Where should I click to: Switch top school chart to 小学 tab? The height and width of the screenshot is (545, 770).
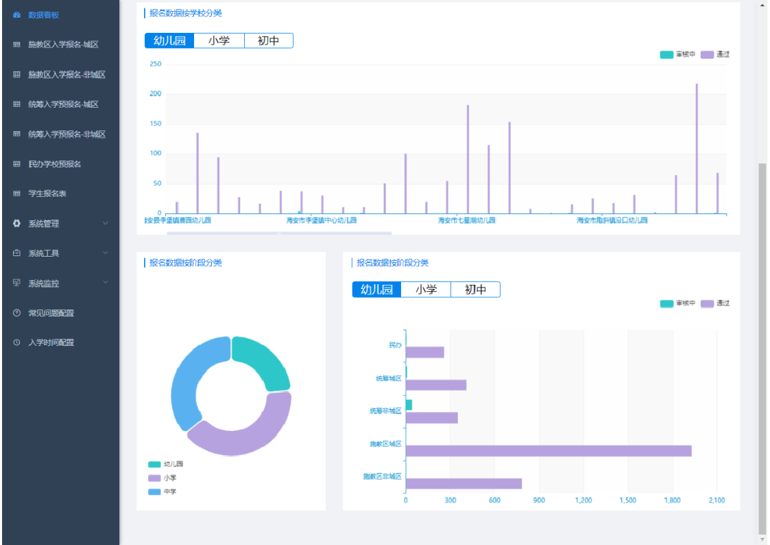coord(219,41)
